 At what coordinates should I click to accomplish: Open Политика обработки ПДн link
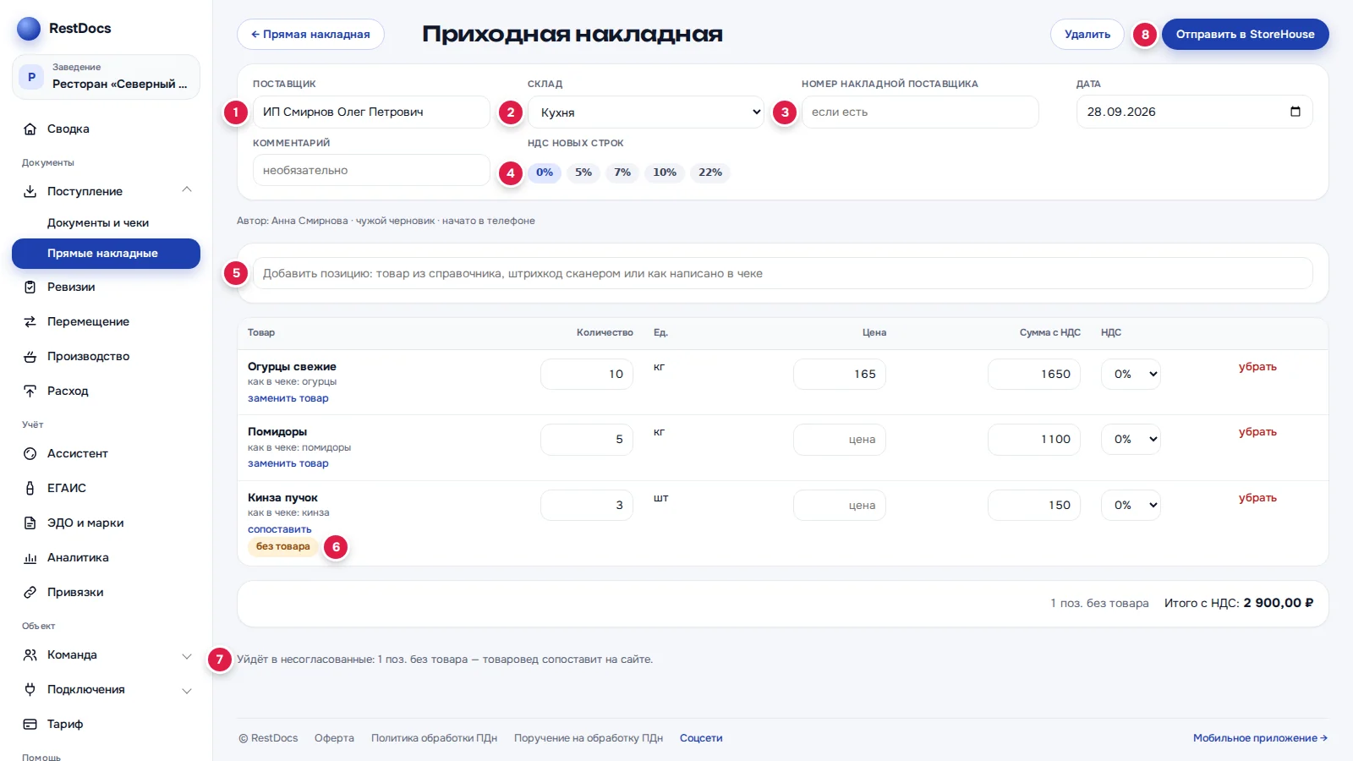(434, 738)
